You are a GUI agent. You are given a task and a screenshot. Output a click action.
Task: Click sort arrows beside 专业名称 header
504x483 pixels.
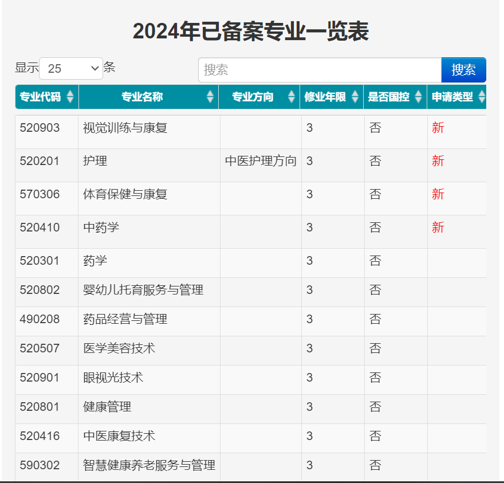pyautogui.click(x=210, y=97)
